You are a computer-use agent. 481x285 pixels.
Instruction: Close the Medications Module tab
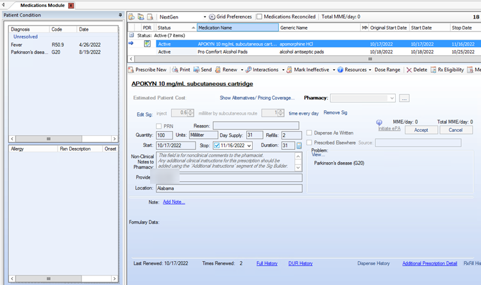coord(71,6)
